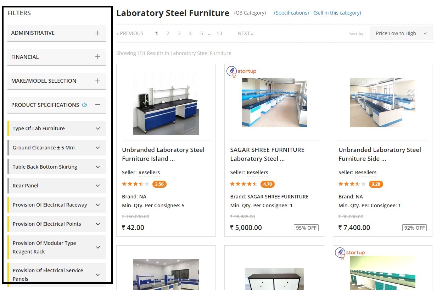
Task: Jump to page 13 of results
Action: coord(219,33)
